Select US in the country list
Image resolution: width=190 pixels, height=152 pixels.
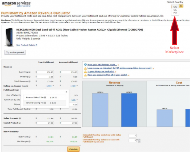175,7
